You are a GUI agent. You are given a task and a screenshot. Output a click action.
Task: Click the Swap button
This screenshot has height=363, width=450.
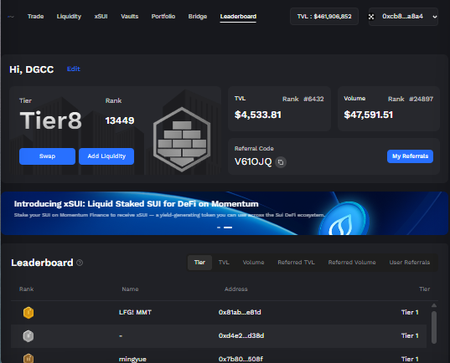coord(48,156)
